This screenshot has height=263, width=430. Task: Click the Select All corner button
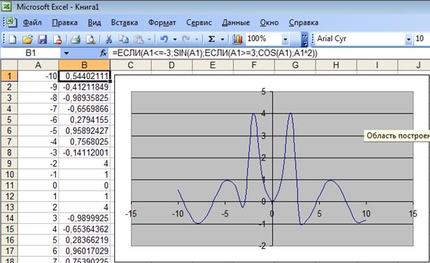pos(9,65)
